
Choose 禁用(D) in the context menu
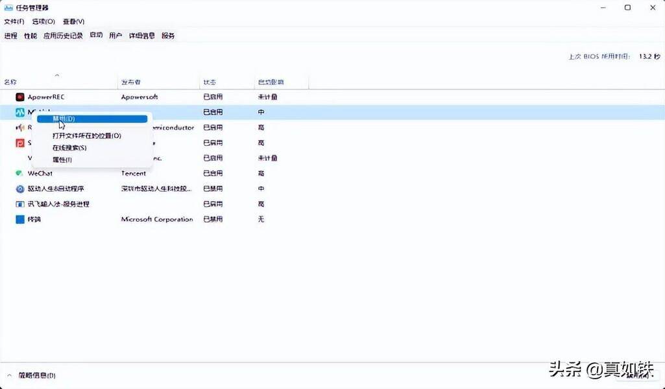(x=92, y=119)
